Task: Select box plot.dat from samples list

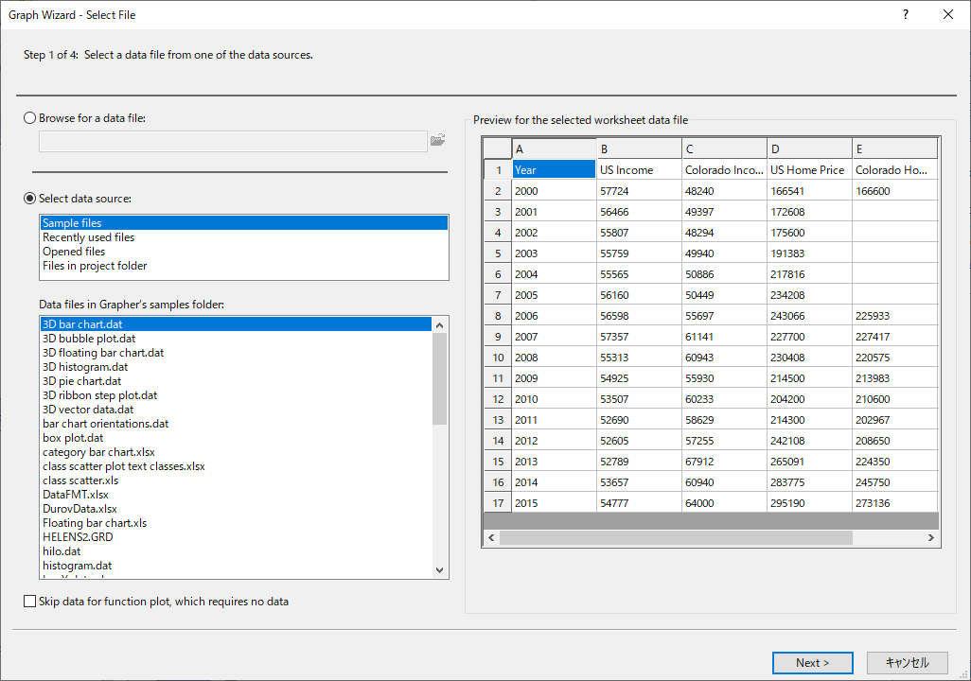Action: [x=73, y=438]
